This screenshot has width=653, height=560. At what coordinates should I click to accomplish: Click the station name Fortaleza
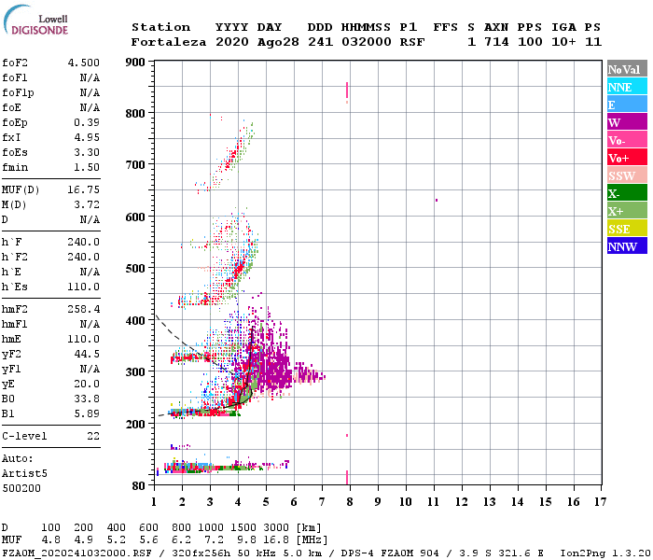pos(169,42)
